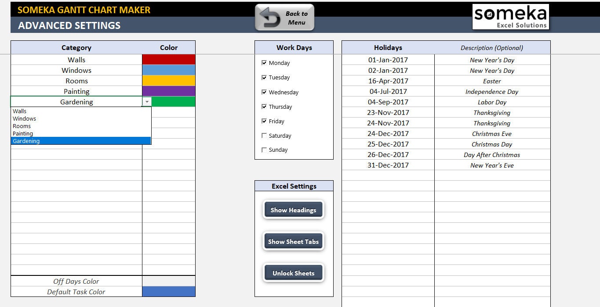Screen dimensions: 600x307
Task: Click the Category column header
Action: tap(76, 47)
